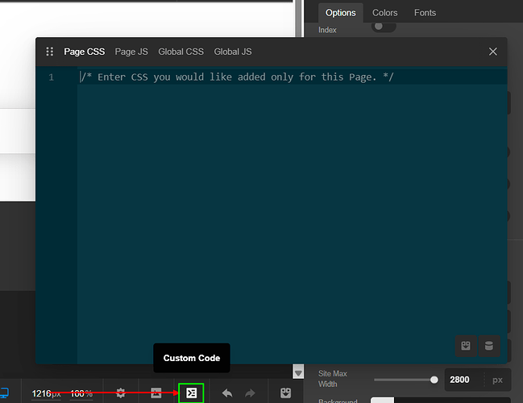Open the Global JS tab

(x=233, y=52)
